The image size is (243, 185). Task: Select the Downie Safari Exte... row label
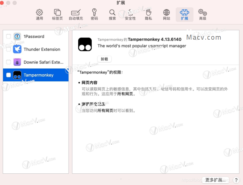pos(44,62)
